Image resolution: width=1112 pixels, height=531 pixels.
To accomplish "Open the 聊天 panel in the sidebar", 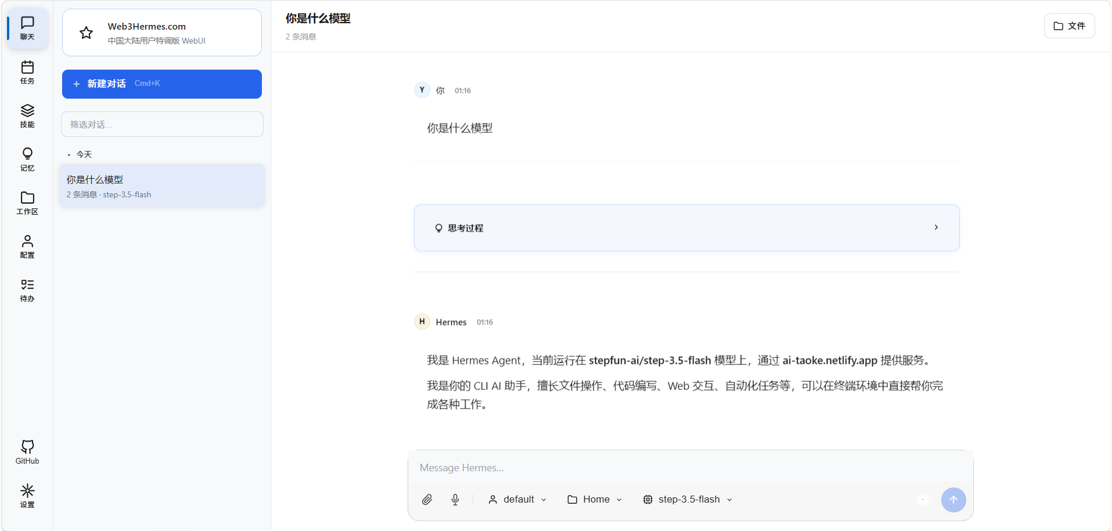I will coord(27,28).
